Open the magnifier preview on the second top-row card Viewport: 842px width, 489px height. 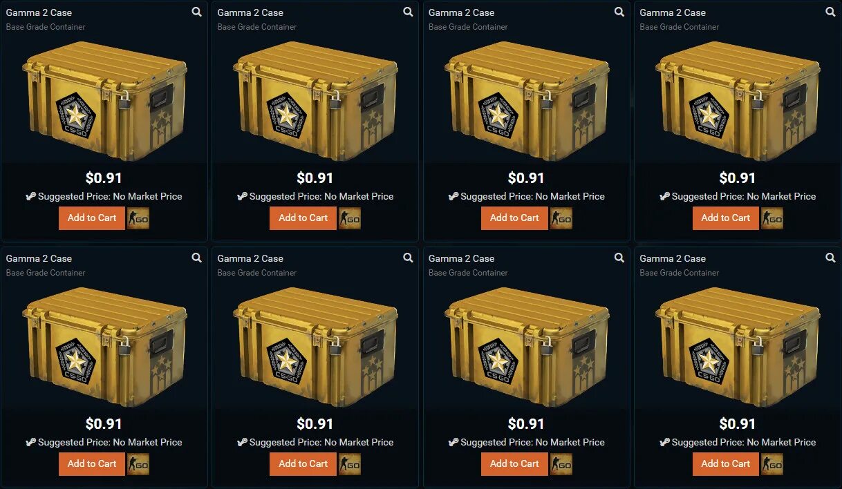409,12
